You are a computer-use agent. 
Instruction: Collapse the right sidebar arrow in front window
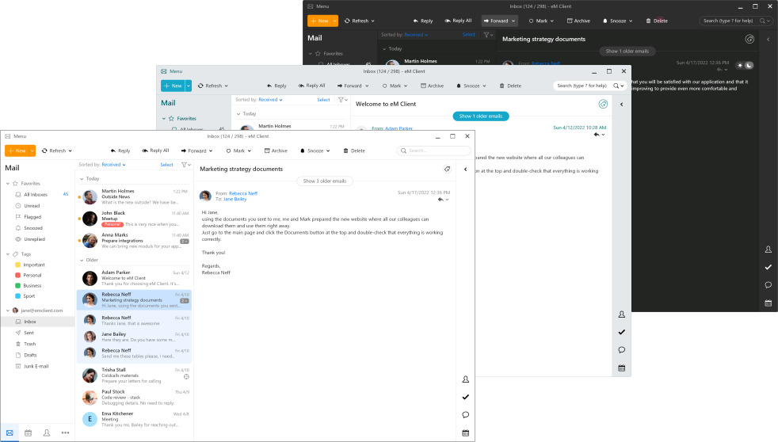point(465,169)
